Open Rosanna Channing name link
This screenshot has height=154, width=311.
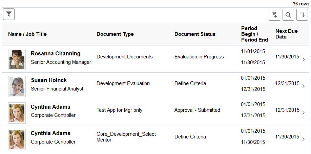(x=56, y=54)
